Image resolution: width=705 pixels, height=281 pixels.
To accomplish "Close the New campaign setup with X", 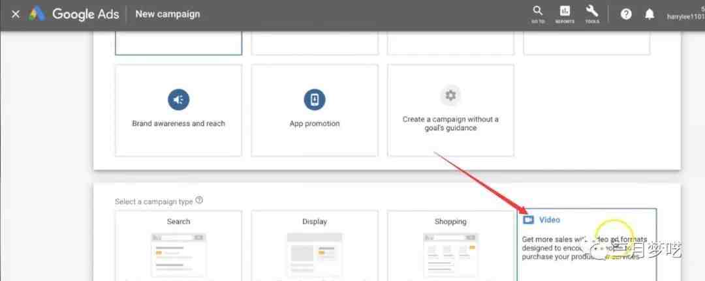I will [x=16, y=14].
